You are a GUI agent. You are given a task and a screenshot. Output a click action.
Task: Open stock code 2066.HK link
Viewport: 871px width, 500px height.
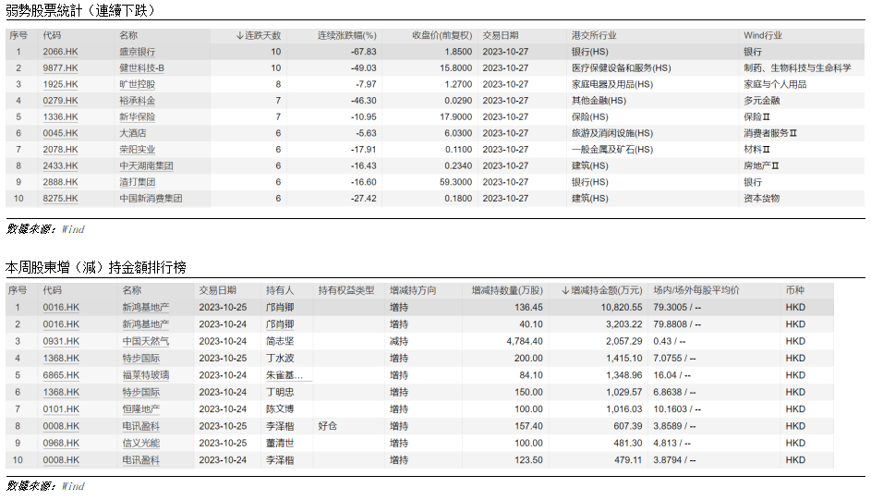(x=61, y=52)
